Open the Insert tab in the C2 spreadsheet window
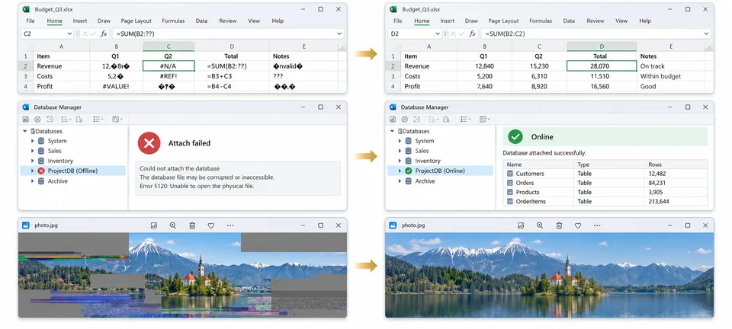Screen dimensions: 732x329 [x=80, y=21]
